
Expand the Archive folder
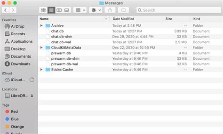[42, 26]
